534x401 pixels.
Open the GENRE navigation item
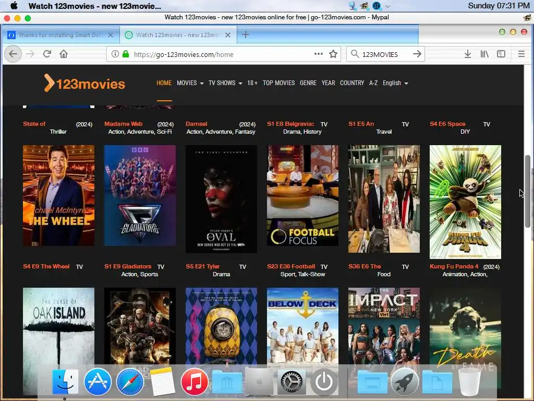[x=308, y=83]
